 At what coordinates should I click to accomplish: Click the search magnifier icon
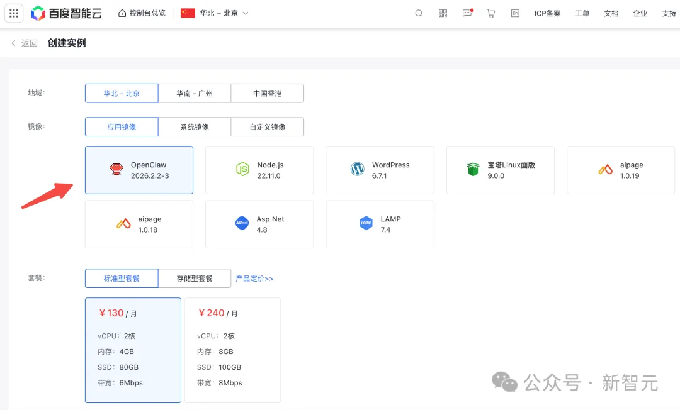tap(419, 13)
